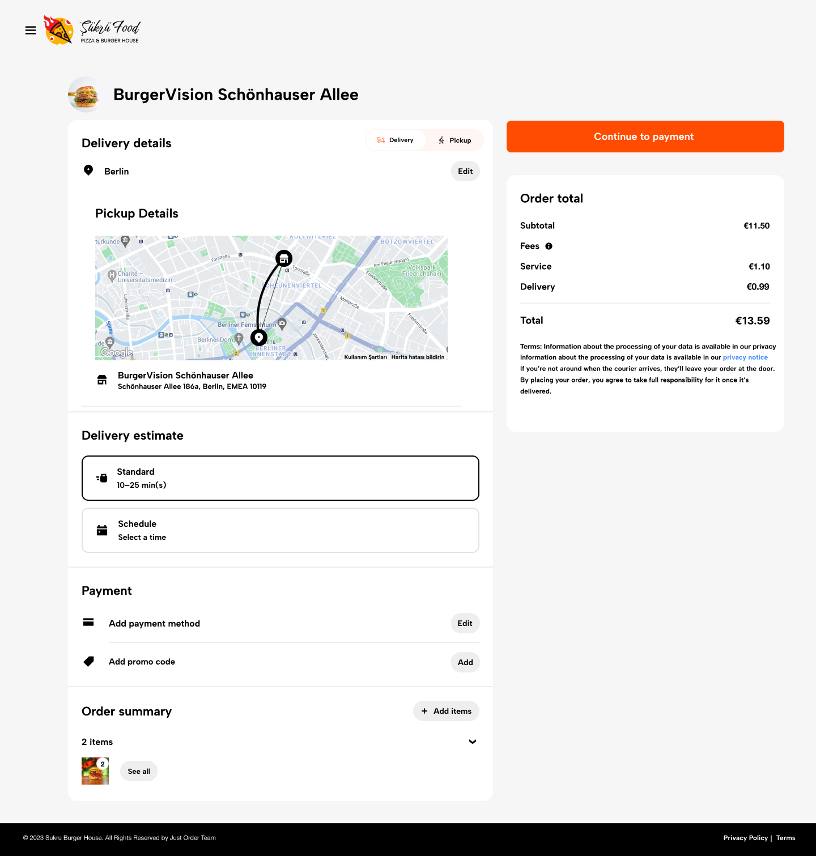Open the privacy notice link
Image resolution: width=816 pixels, height=856 pixels.
(745, 357)
